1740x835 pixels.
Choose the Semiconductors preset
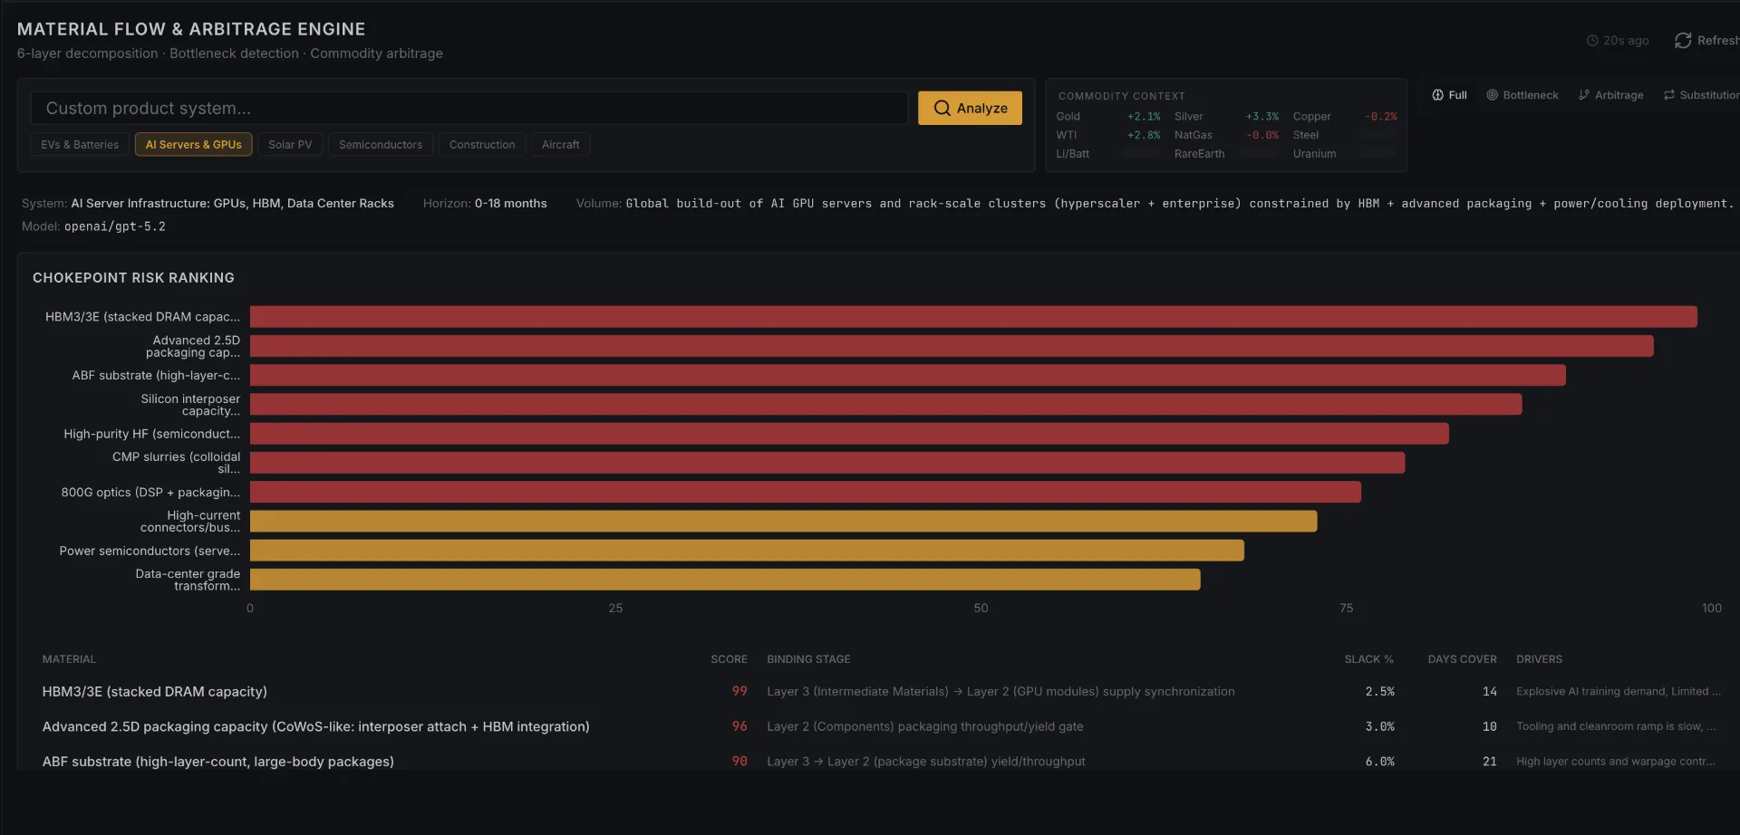[381, 145]
